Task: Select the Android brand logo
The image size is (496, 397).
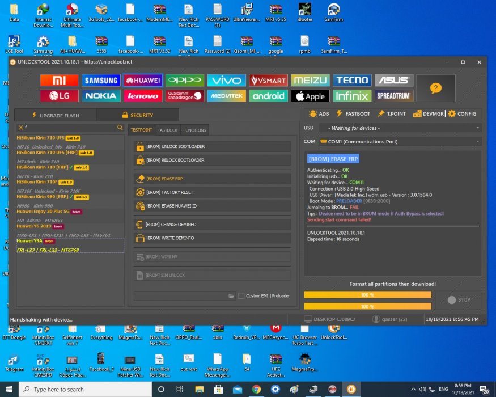Action: pyautogui.click(x=268, y=96)
